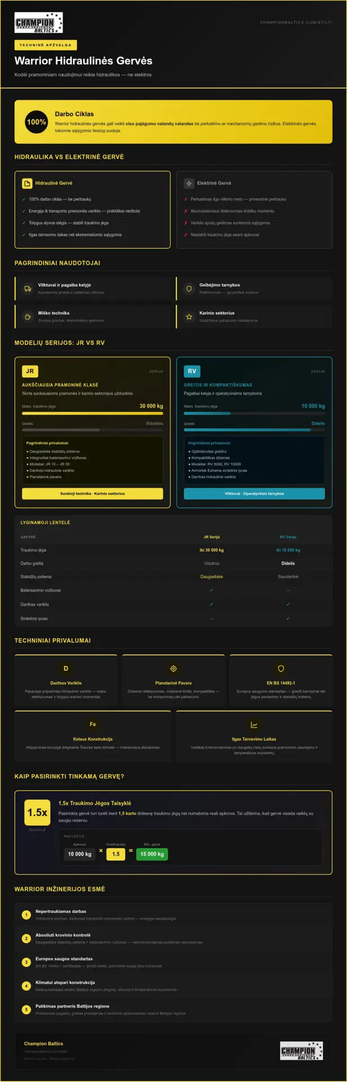Click the 'Didelis' speed label in RV card
Image resolution: width=347 pixels, height=1082 pixels.
[x=318, y=423]
